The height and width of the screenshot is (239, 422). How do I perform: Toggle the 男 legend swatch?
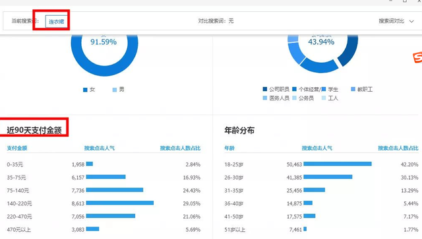[x=115, y=90]
